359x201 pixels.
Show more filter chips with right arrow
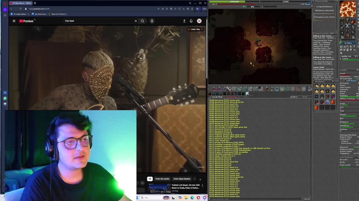click(200, 180)
